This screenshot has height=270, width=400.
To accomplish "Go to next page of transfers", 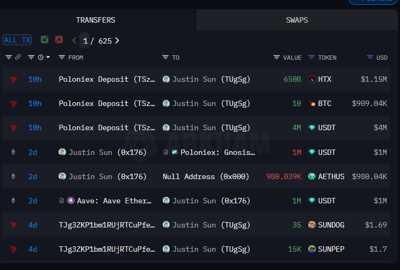I will click(x=117, y=40).
